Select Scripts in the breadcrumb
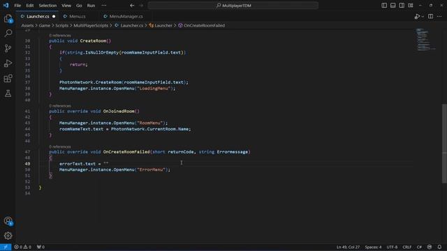This screenshot has height=251, width=447. pos(61,26)
